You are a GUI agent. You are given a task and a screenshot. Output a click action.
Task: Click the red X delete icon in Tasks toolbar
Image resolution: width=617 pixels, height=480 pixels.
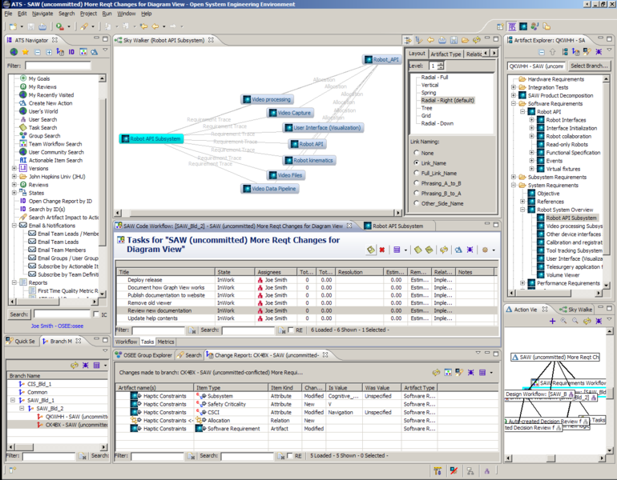(382, 250)
